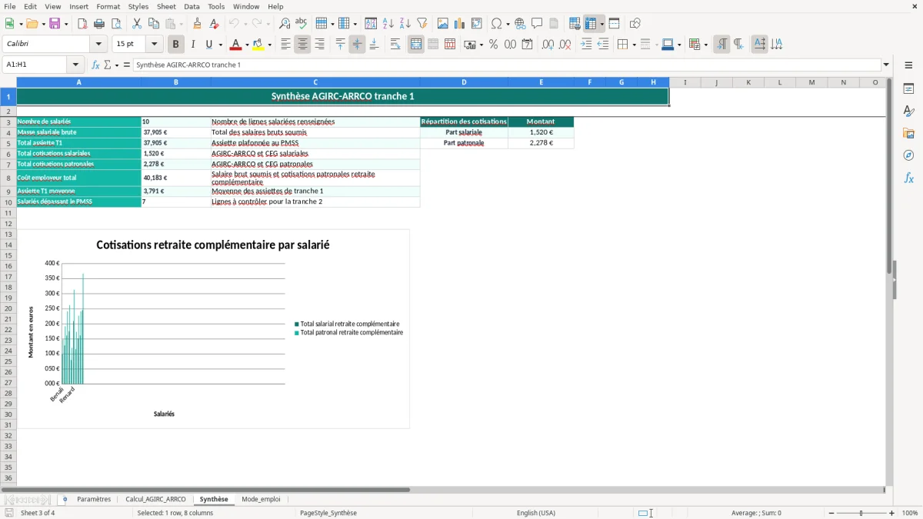
Task: Click the Print icon
Action: 99,24
